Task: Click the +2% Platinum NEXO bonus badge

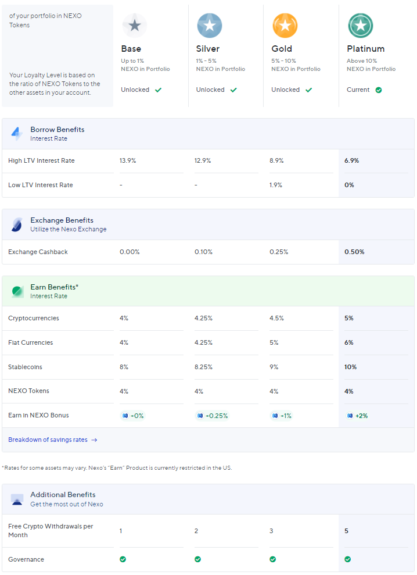Action: pyautogui.click(x=357, y=416)
